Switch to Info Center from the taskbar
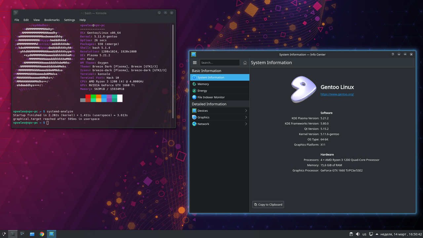Image resolution: width=423 pixels, height=238 pixels. tap(52, 234)
